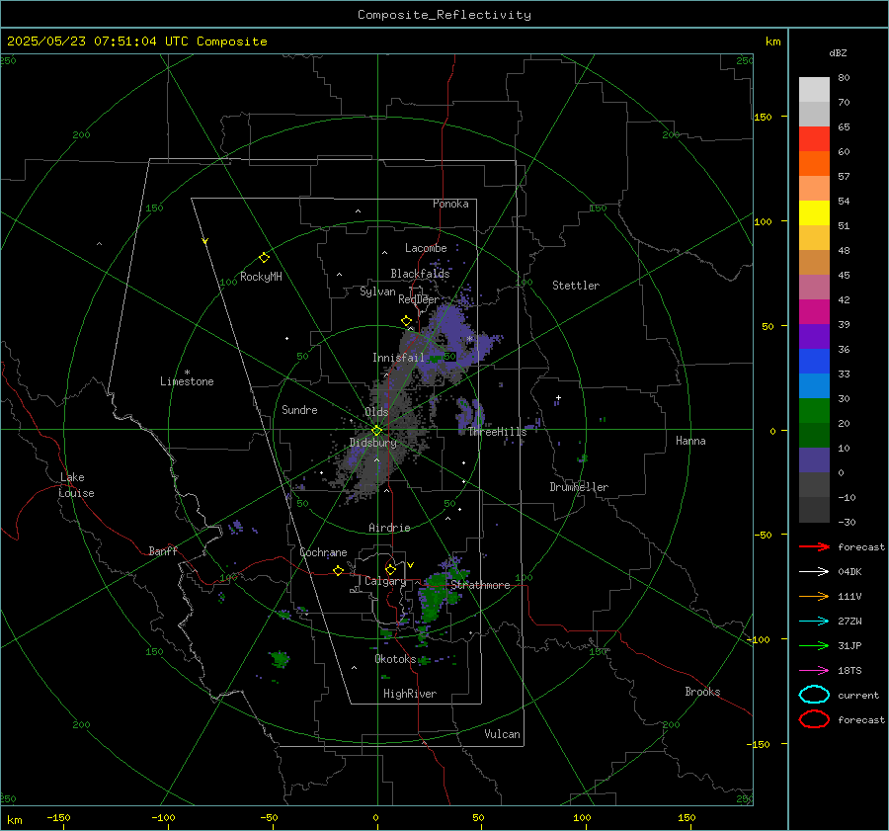Select the green 31JP arrow legend entry

(814, 645)
